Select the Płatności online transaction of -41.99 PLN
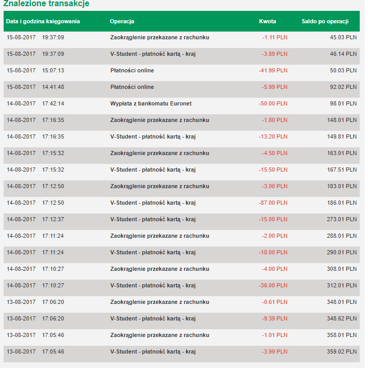The image size is (368, 368). pos(132,70)
